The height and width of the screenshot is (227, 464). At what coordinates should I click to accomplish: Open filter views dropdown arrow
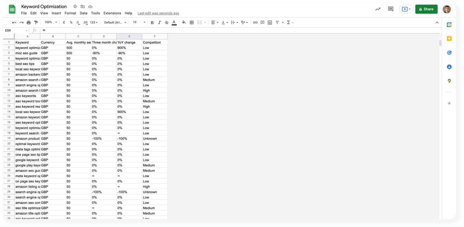(283, 22)
